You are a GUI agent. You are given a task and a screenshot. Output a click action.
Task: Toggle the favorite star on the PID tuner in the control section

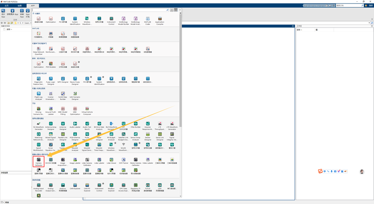pos(91,77)
